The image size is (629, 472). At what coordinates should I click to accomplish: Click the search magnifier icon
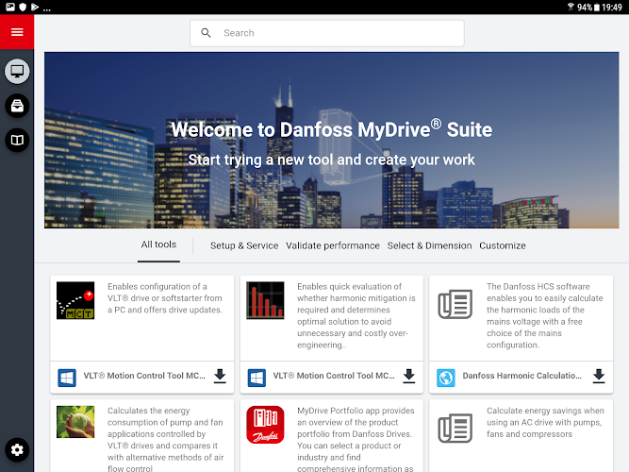(206, 33)
